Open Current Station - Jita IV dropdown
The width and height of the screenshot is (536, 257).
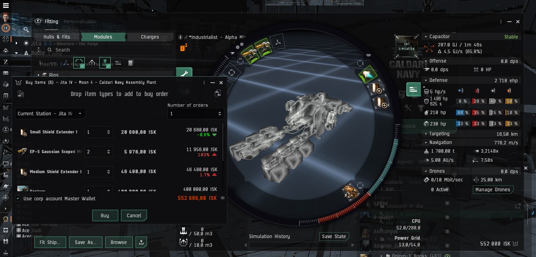tap(50, 114)
